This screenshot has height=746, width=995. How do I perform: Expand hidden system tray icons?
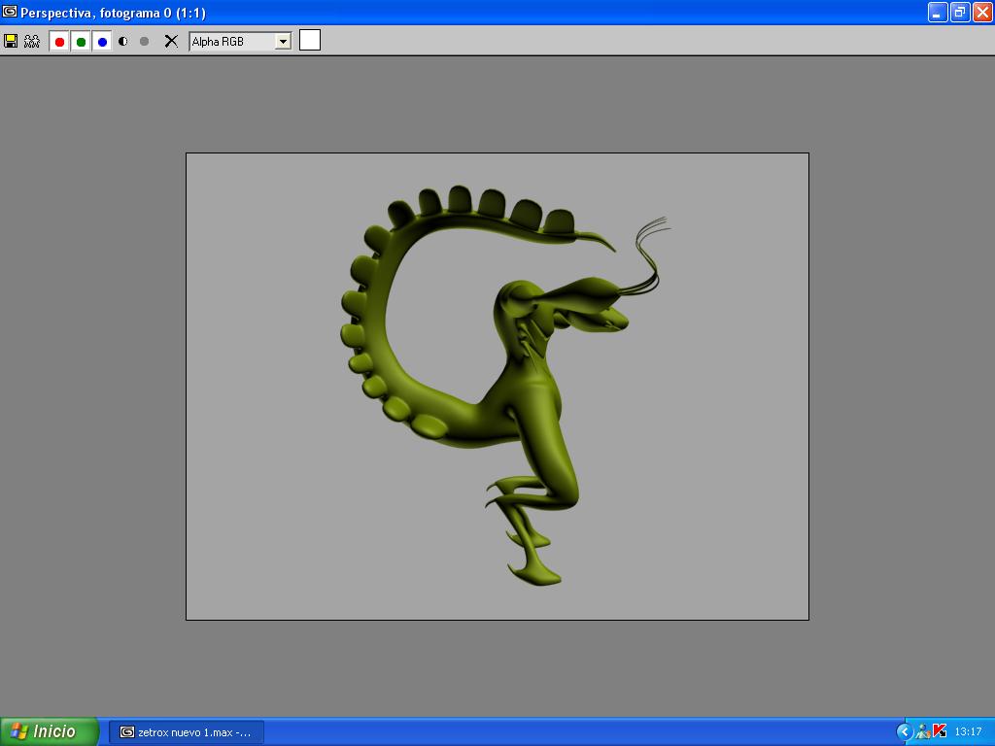[905, 732]
